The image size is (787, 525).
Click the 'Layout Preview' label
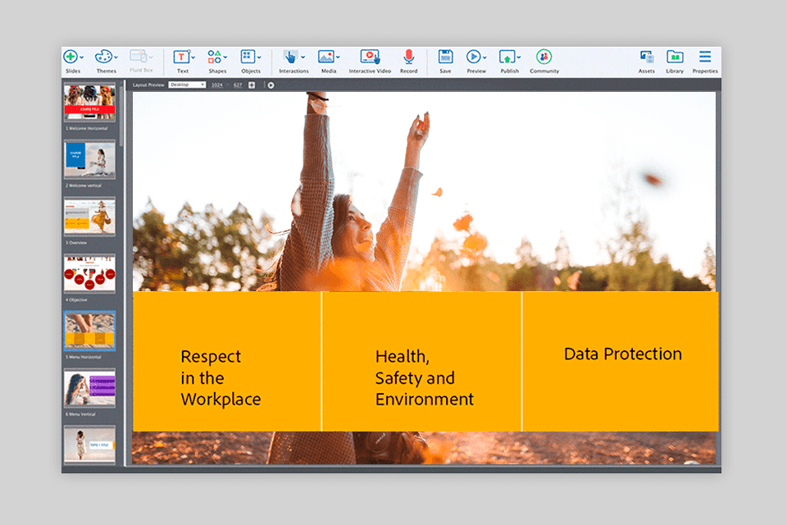(x=148, y=85)
